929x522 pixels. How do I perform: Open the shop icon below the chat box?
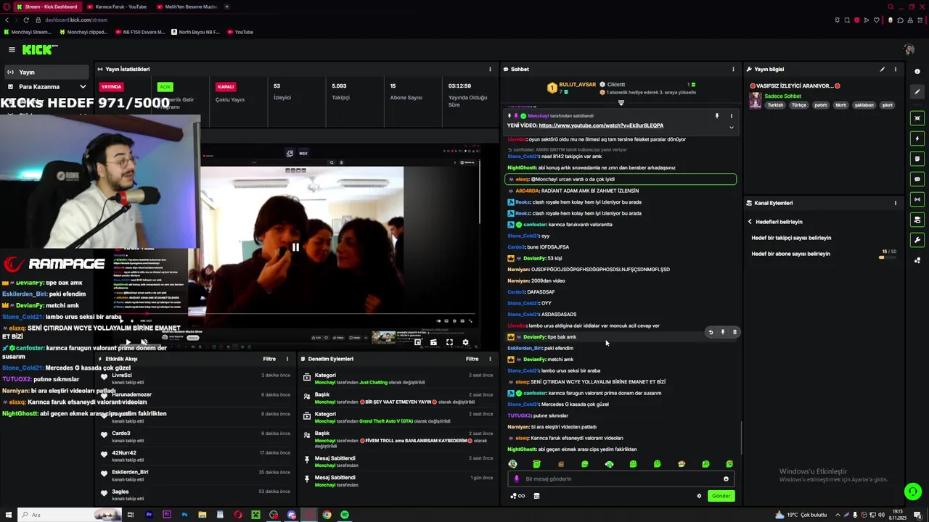coord(536,496)
